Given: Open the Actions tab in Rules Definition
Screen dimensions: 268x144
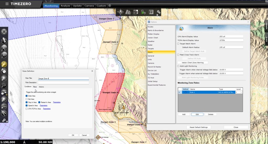Looking at the screenshot, I should click(41, 87).
